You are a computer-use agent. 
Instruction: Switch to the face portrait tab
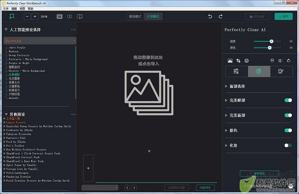259,71
